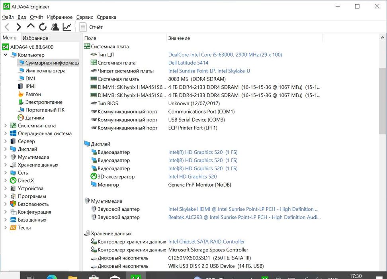
Task: Click the База данных database icon
Action: point(13,220)
